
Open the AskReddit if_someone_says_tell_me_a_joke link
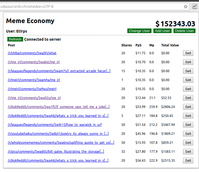59,107
